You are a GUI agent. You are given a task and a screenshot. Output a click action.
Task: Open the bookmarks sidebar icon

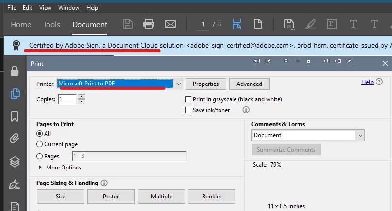(x=15, y=116)
